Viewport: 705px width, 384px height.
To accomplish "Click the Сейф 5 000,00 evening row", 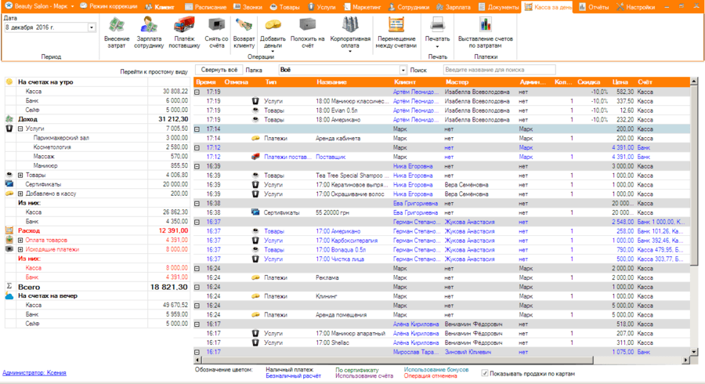I will click(x=96, y=324).
